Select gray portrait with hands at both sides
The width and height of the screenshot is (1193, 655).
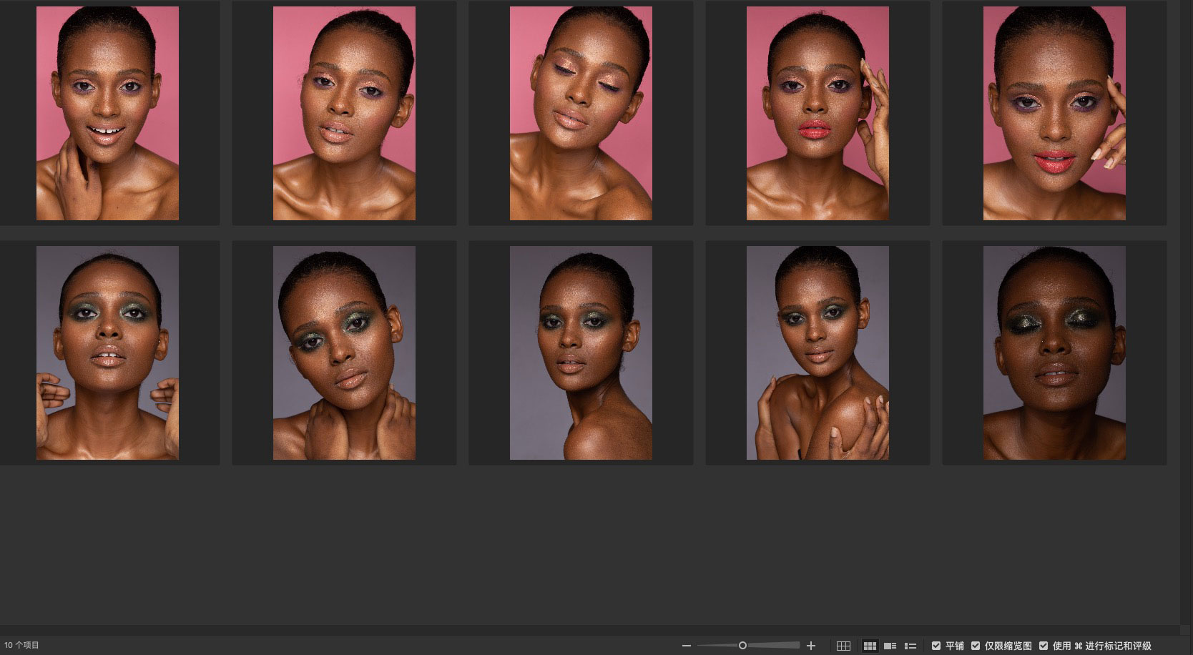tap(107, 353)
